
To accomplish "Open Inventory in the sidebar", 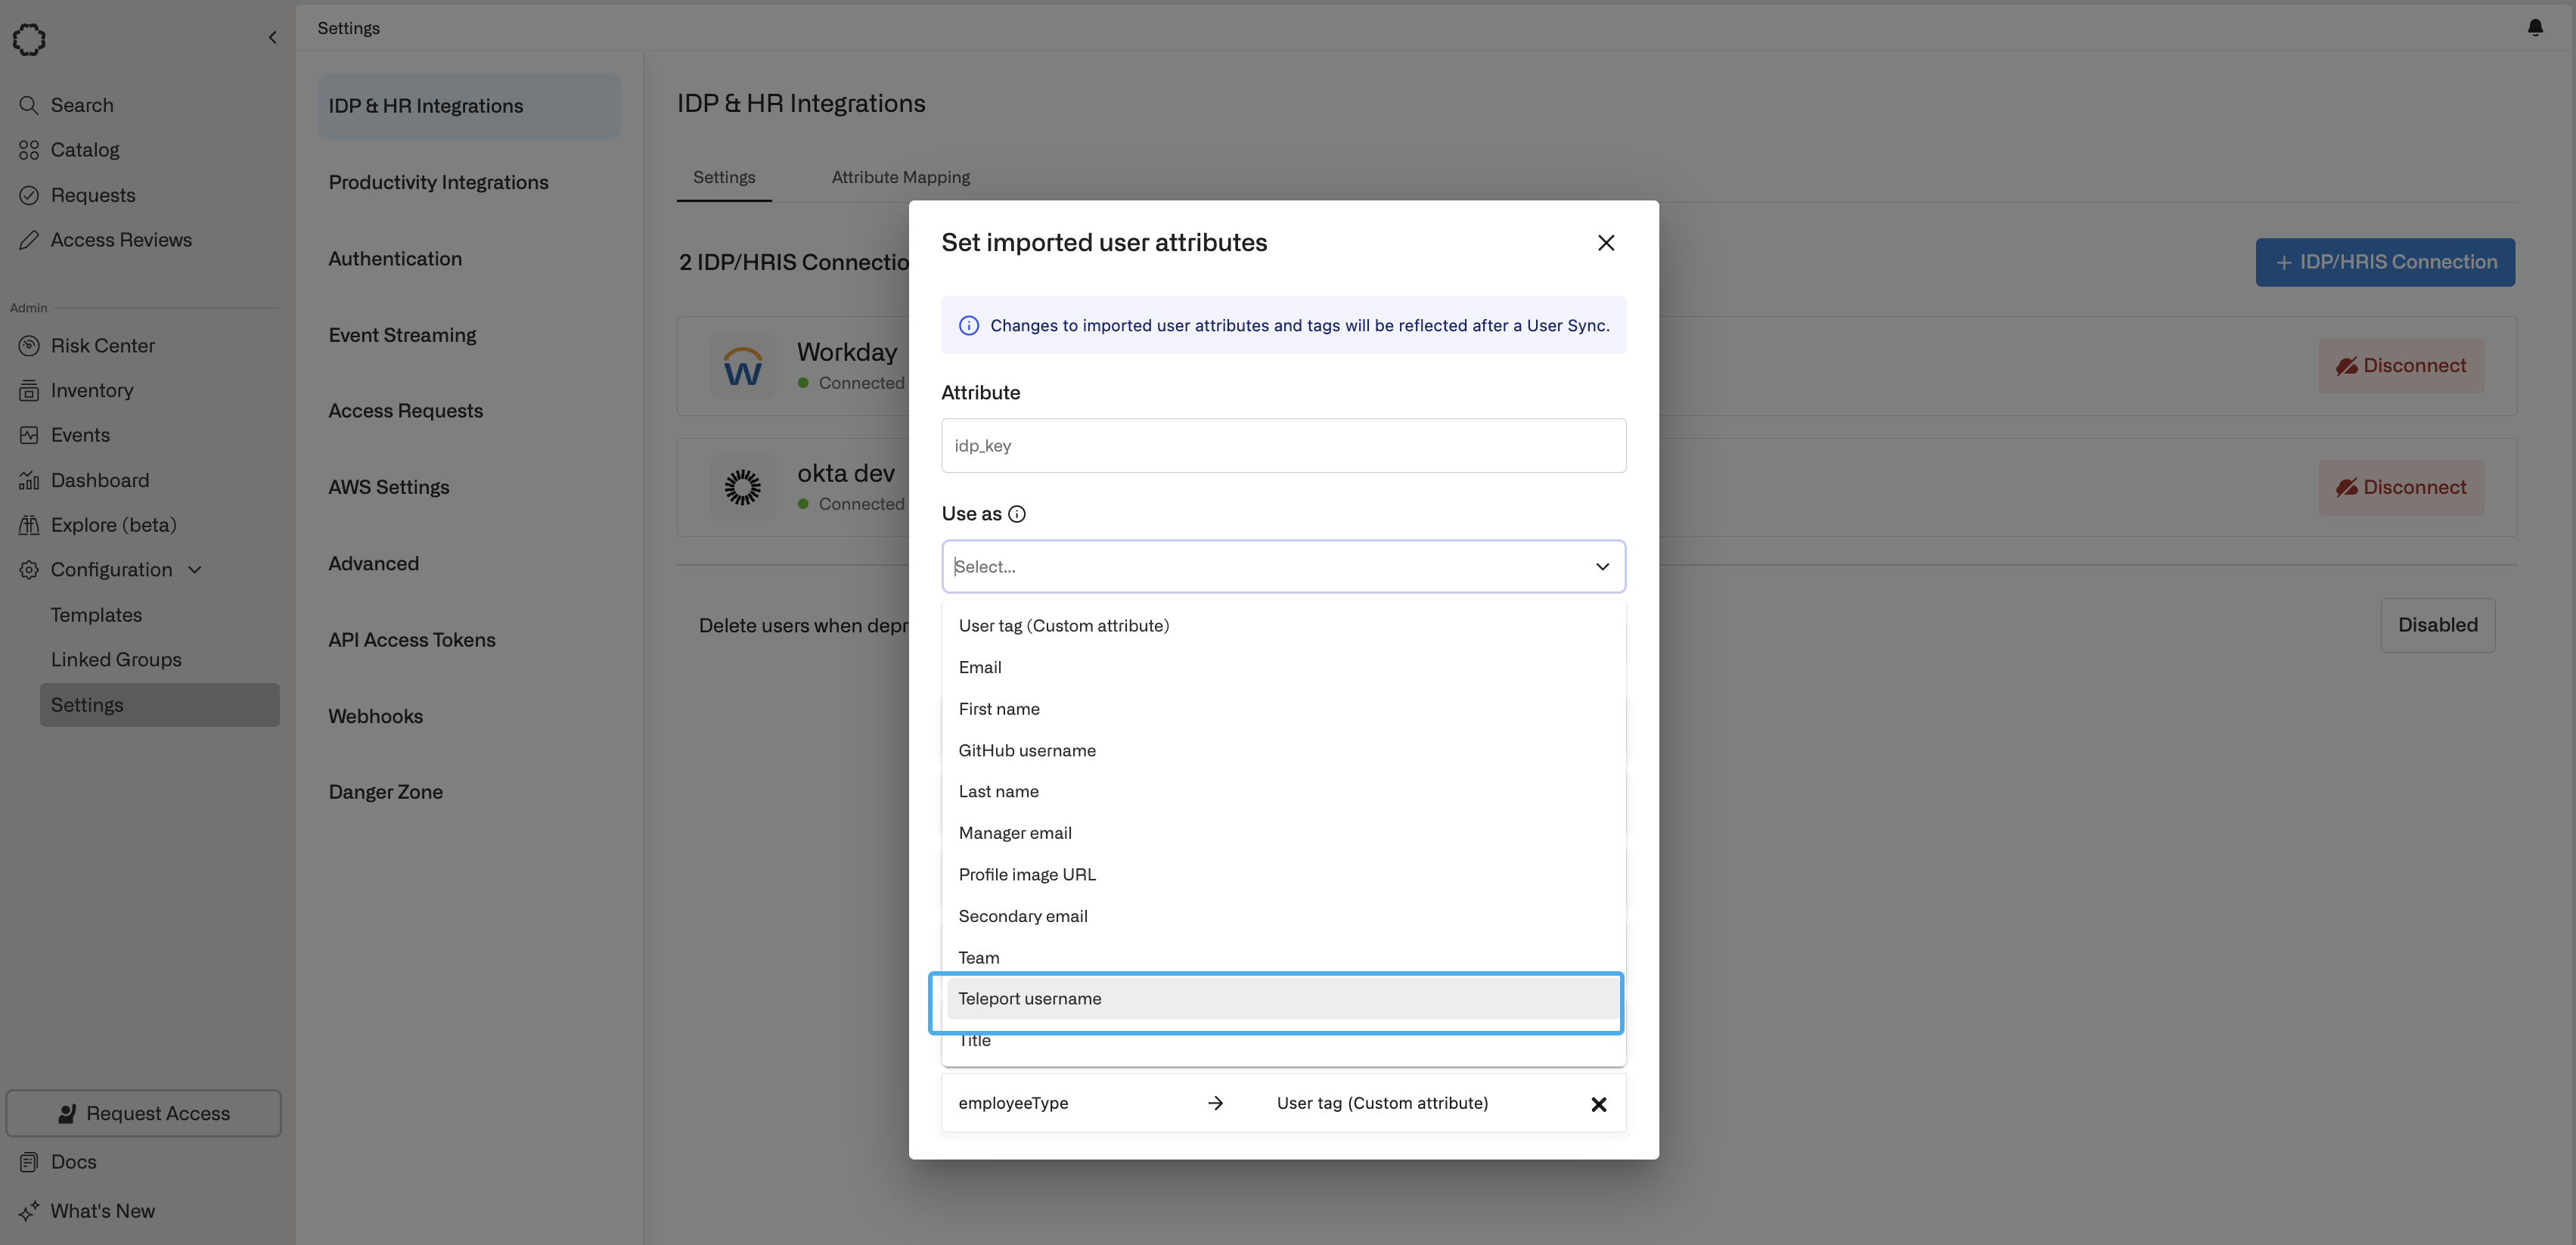I will point(91,391).
